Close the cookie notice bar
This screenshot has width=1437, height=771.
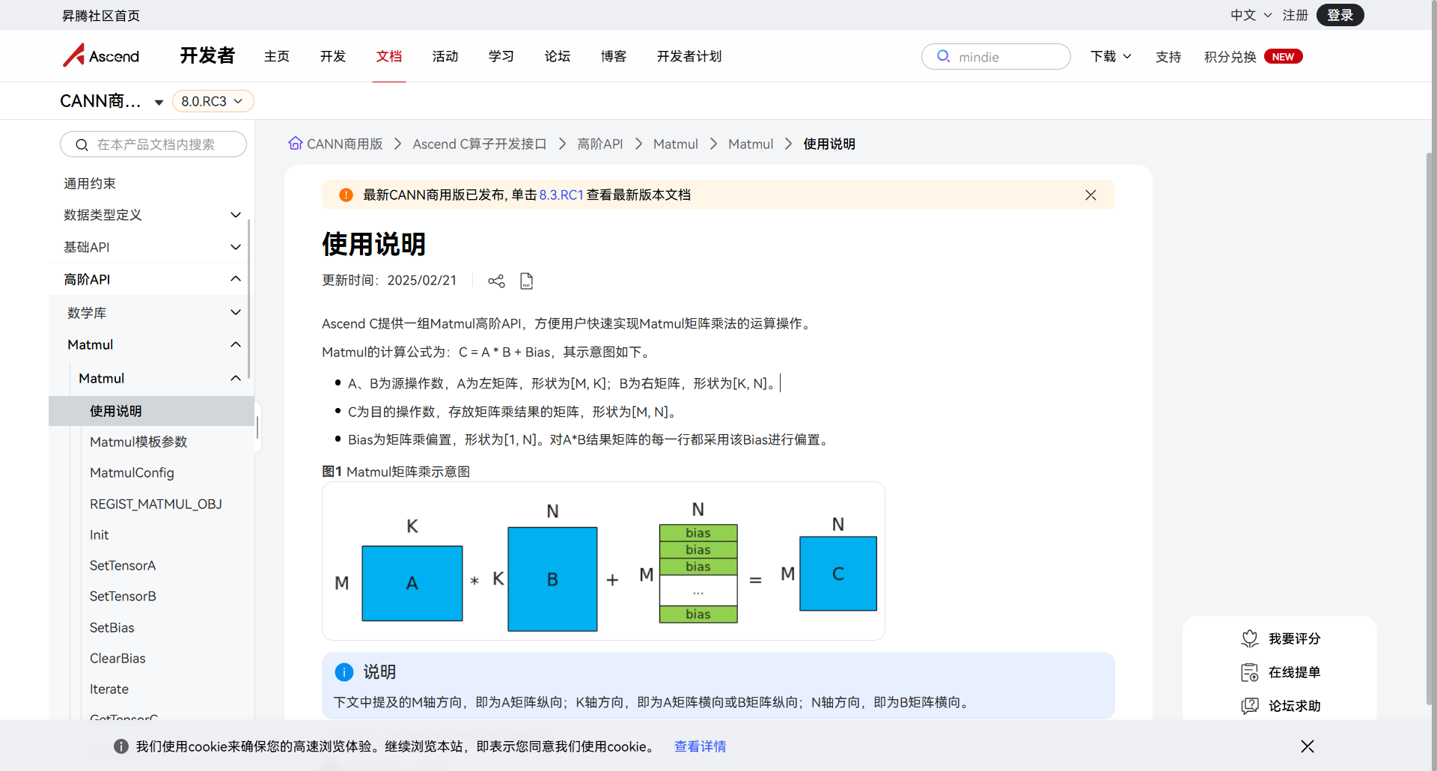(x=1308, y=746)
